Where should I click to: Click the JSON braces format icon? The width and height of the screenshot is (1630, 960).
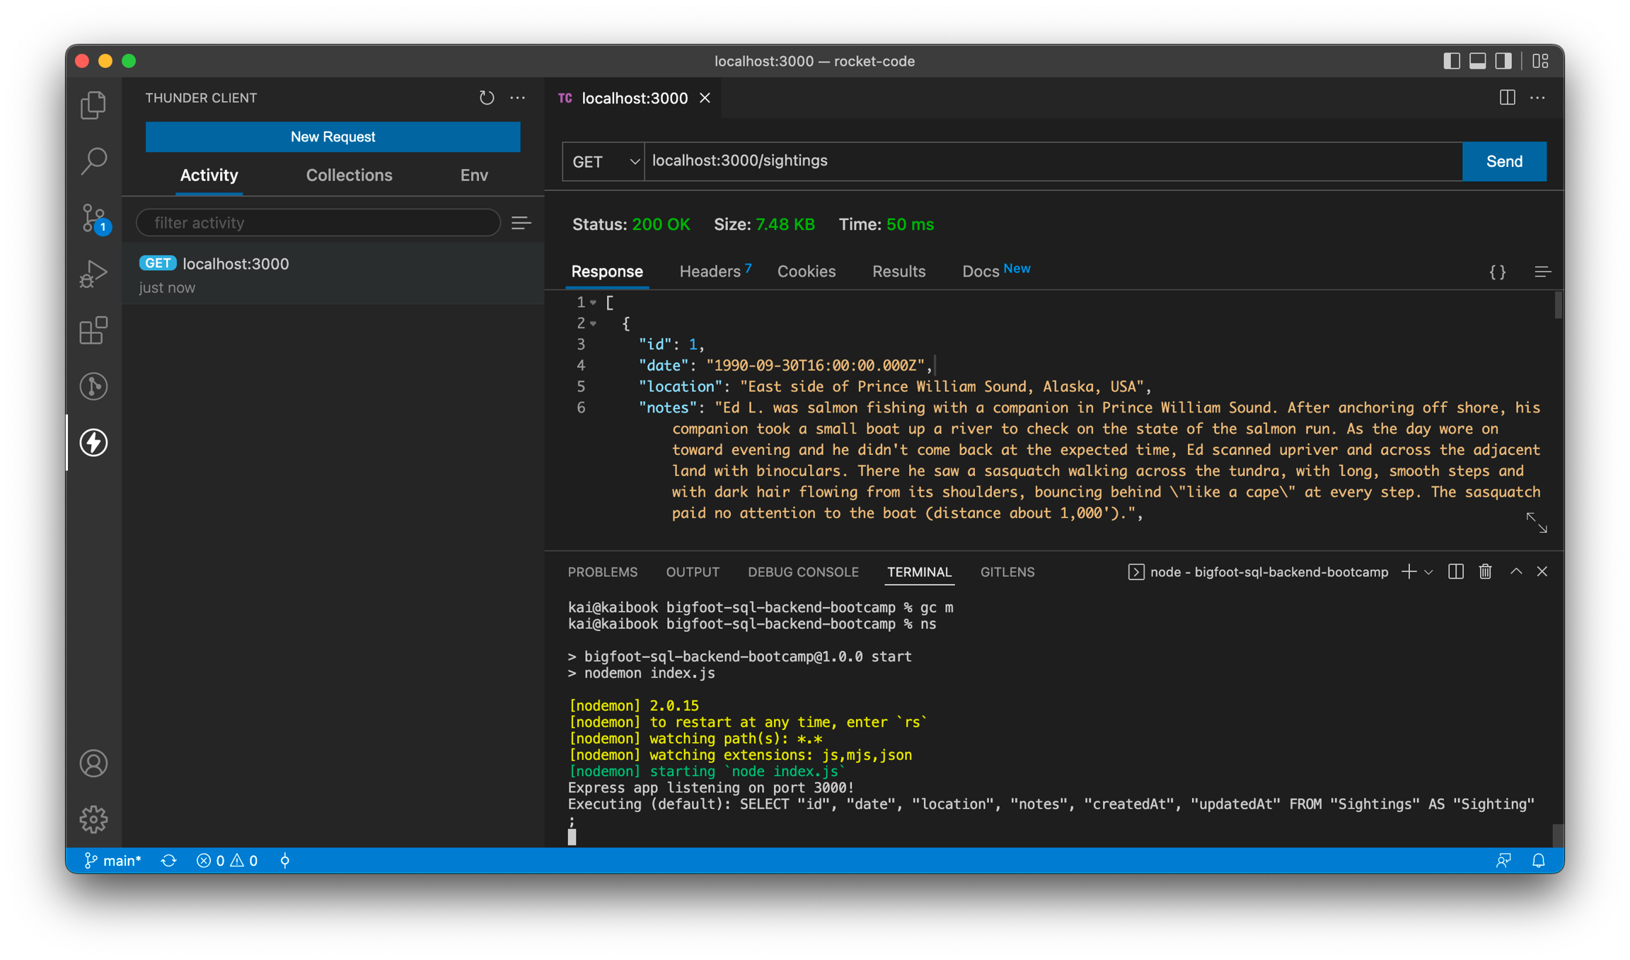(1497, 272)
